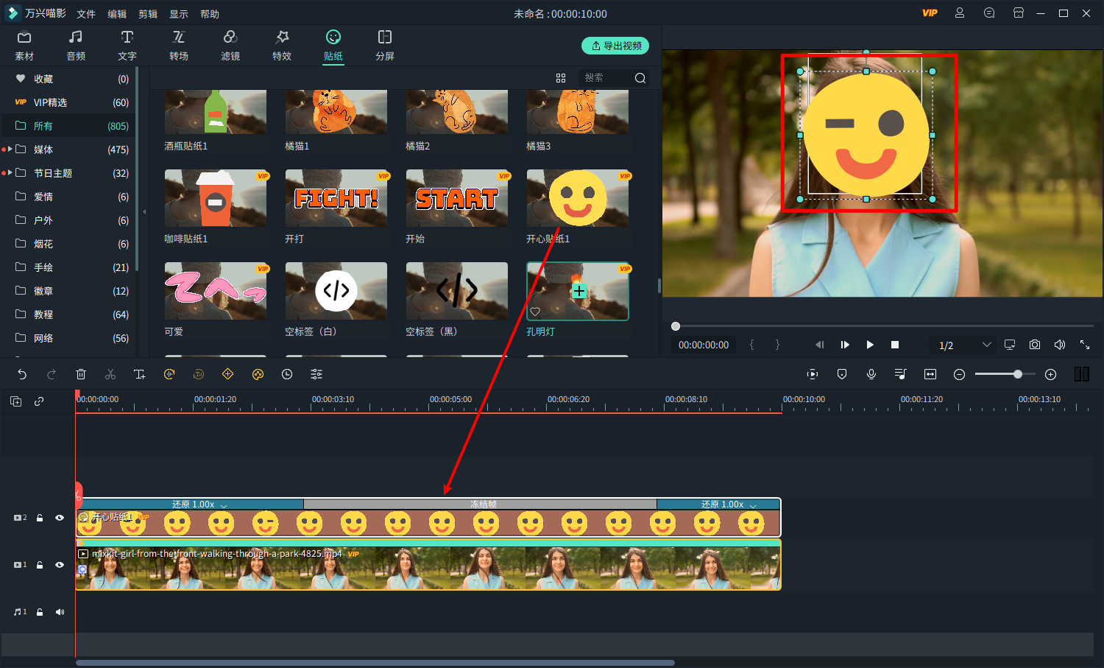Switch to the 音频 audio tab
Image resolution: width=1104 pixels, height=668 pixels.
point(76,45)
